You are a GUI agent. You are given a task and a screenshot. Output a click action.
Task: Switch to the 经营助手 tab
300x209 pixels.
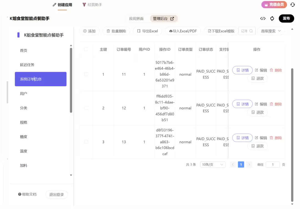click(x=92, y=5)
